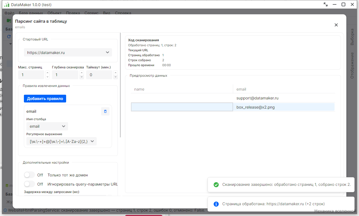This screenshot has height=216, width=359.
Task: Decrease Глубина сканирования value
Action: click(81, 77)
